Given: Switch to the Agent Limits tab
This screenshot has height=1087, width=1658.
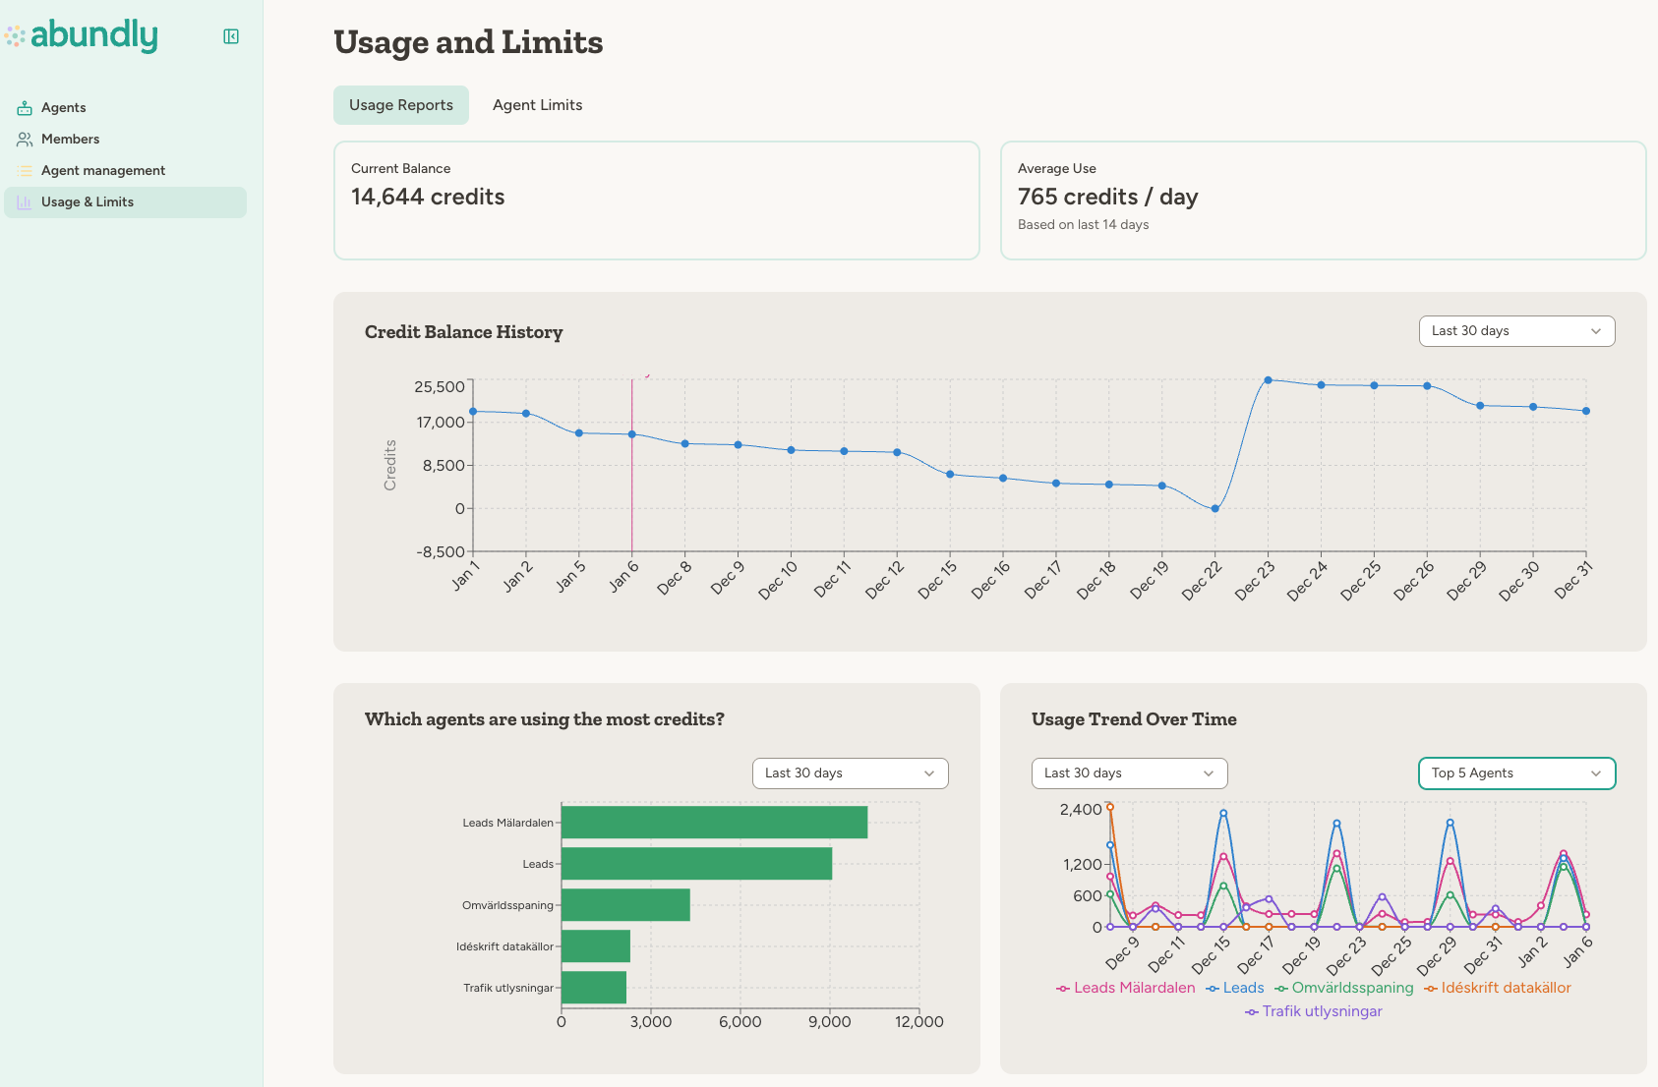Looking at the screenshot, I should coord(537,104).
